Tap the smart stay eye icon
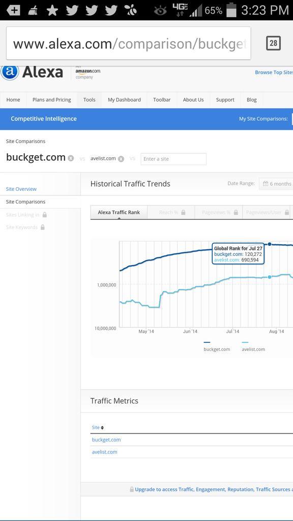Screen dimensions: 293x521 pos(160,11)
